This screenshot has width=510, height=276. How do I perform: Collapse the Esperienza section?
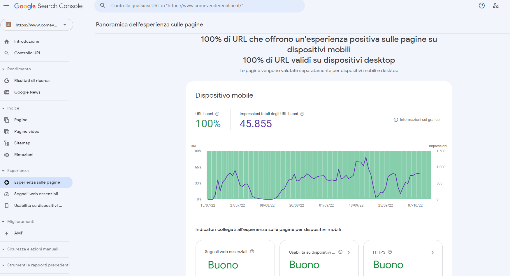(3, 171)
